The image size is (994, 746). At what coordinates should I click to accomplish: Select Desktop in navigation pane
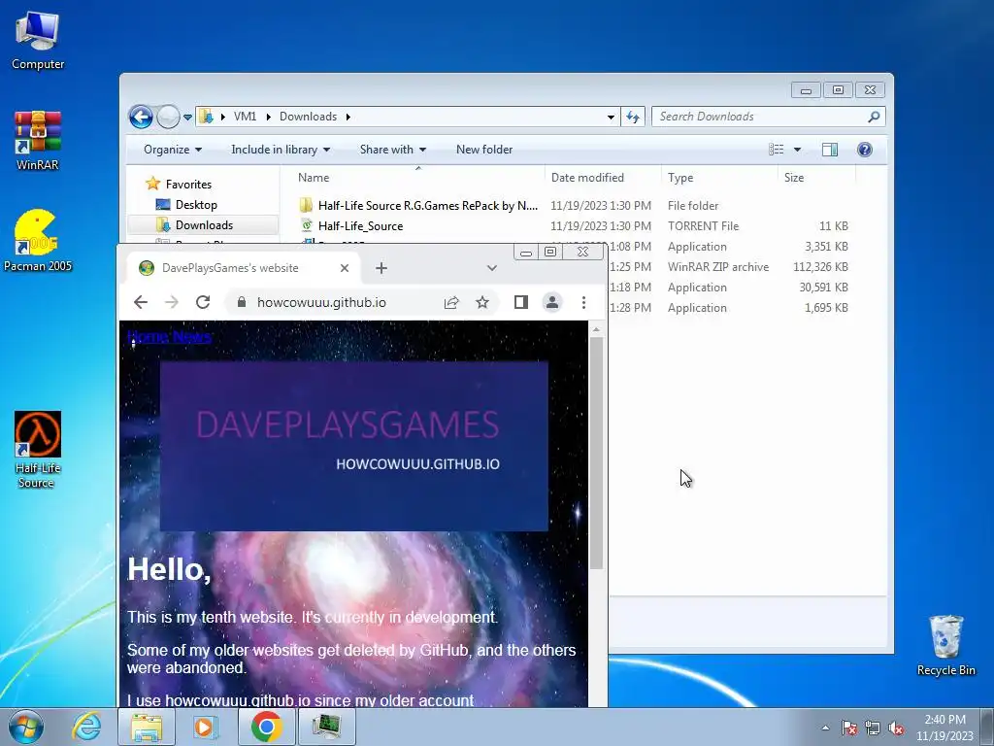tap(196, 205)
